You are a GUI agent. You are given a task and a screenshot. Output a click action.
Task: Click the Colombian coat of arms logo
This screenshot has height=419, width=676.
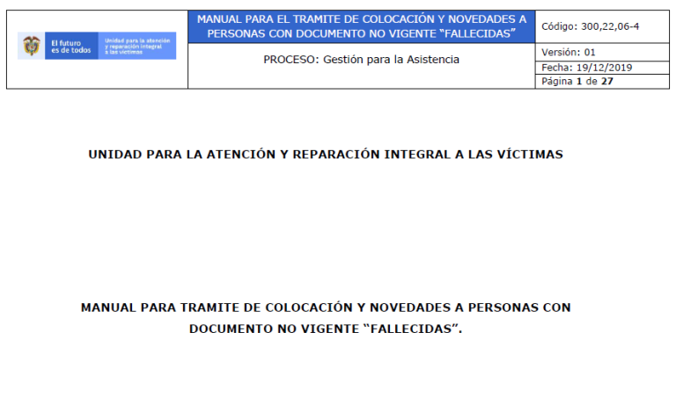pyautogui.click(x=31, y=46)
